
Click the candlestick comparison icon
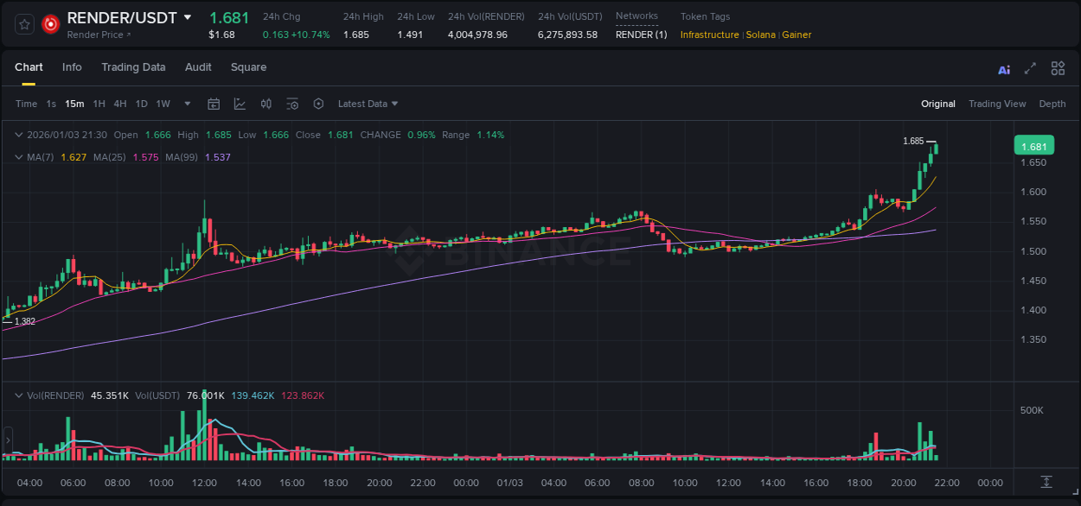265,104
